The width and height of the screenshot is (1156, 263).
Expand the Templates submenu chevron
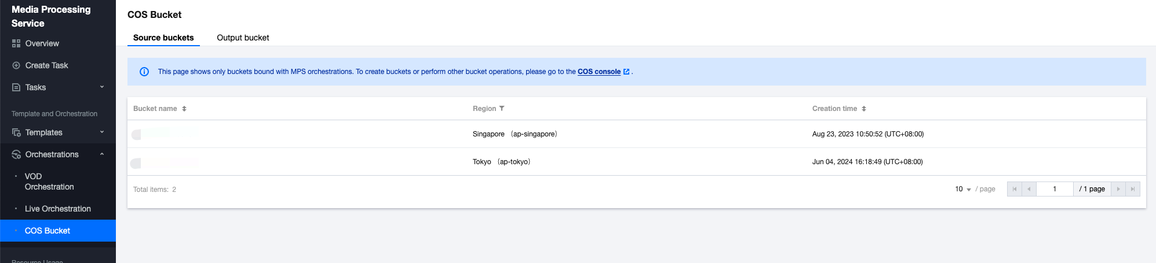point(102,132)
